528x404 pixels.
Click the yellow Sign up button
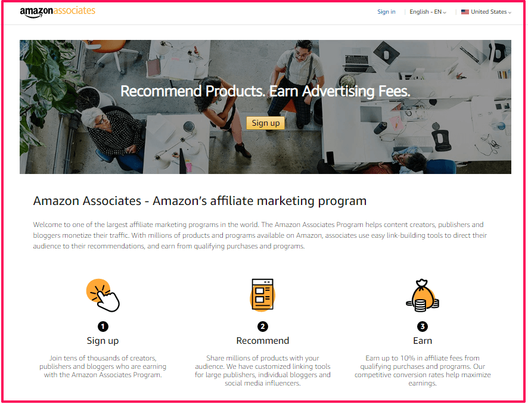pyautogui.click(x=265, y=123)
